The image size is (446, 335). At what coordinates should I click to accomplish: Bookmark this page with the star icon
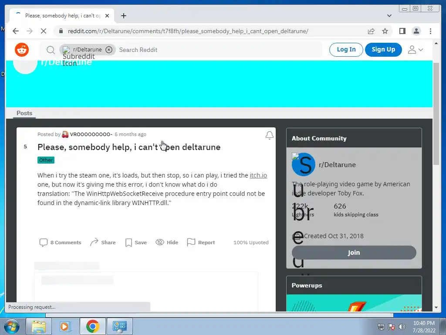tap(385, 31)
